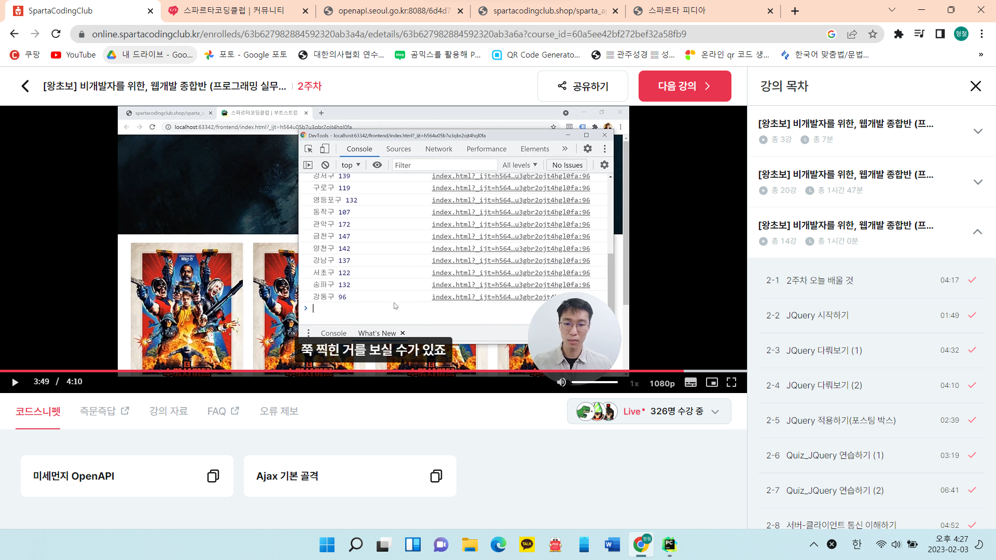996x560 pixels.
Task: Open a new browser tab
Action: click(x=795, y=11)
